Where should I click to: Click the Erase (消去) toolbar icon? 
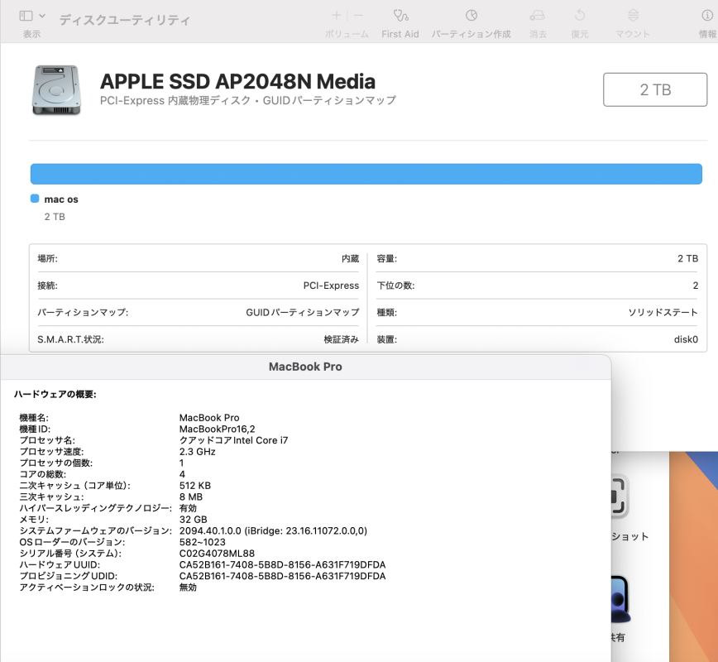(538, 16)
